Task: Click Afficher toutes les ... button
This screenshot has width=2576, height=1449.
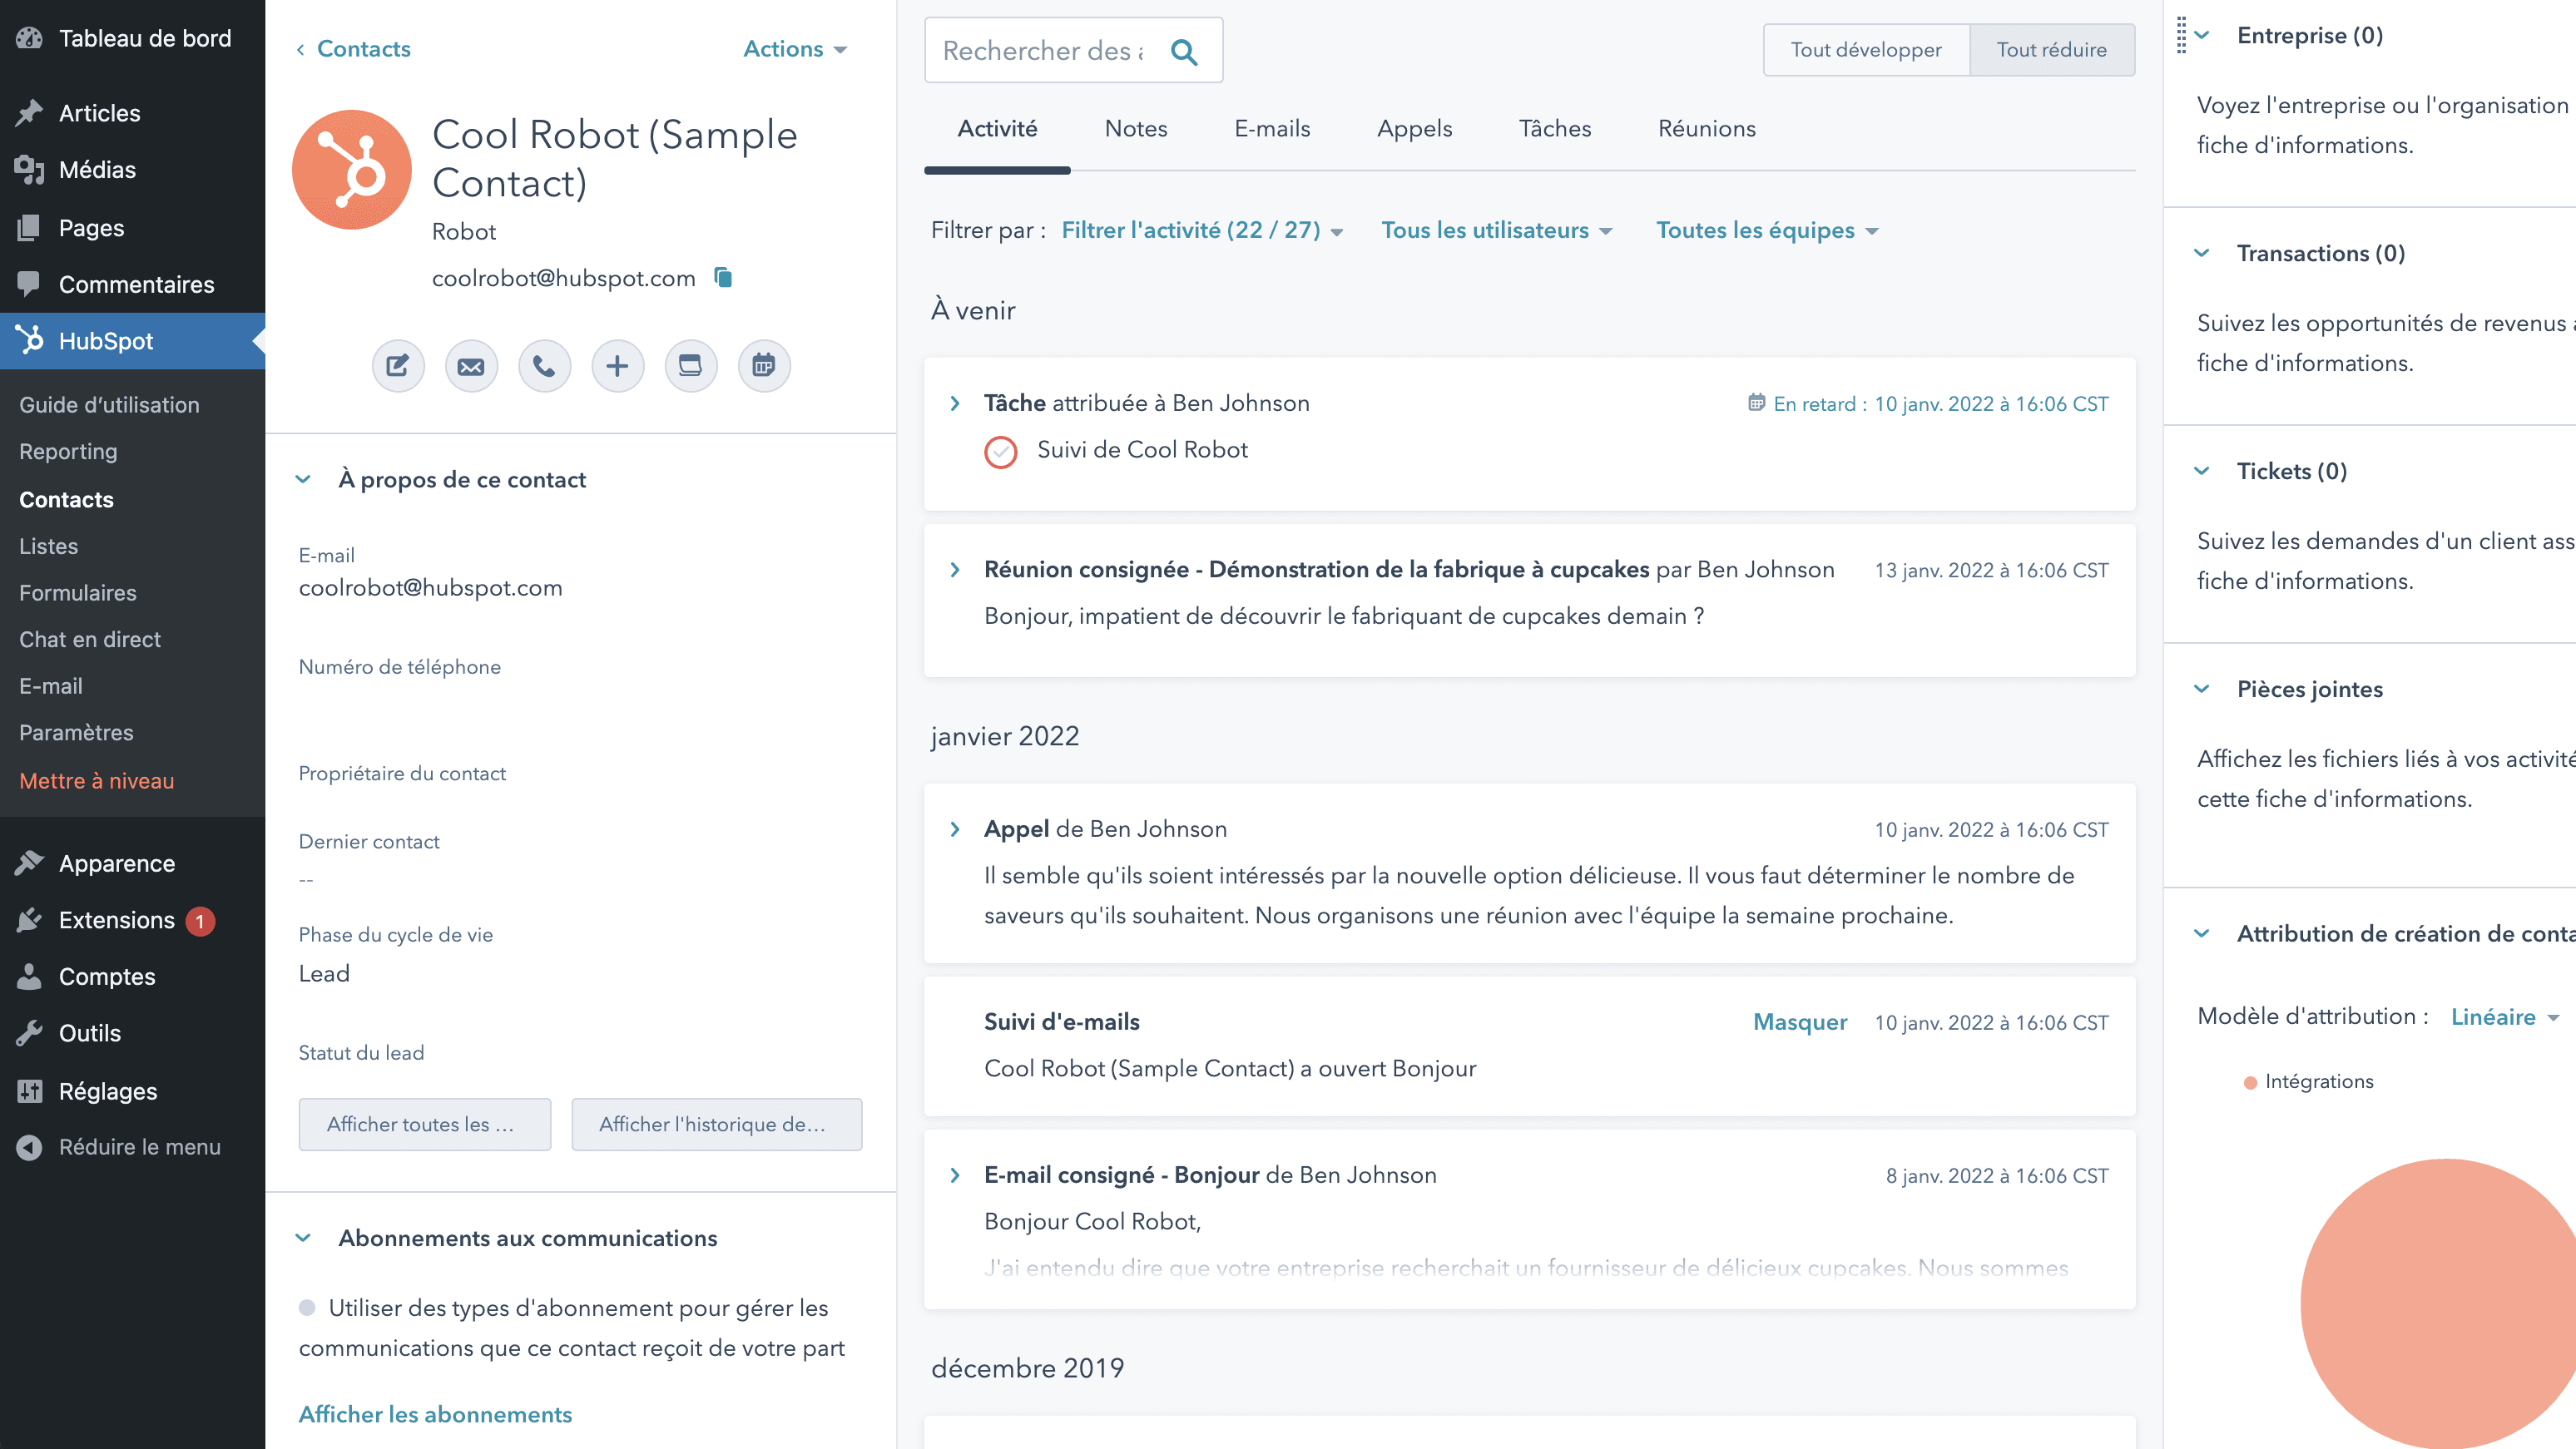Action: point(425,1124)
